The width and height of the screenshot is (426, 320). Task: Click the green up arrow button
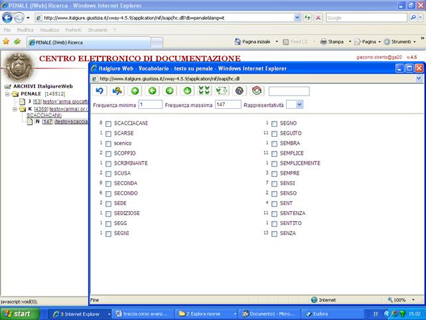pos(135,91)
